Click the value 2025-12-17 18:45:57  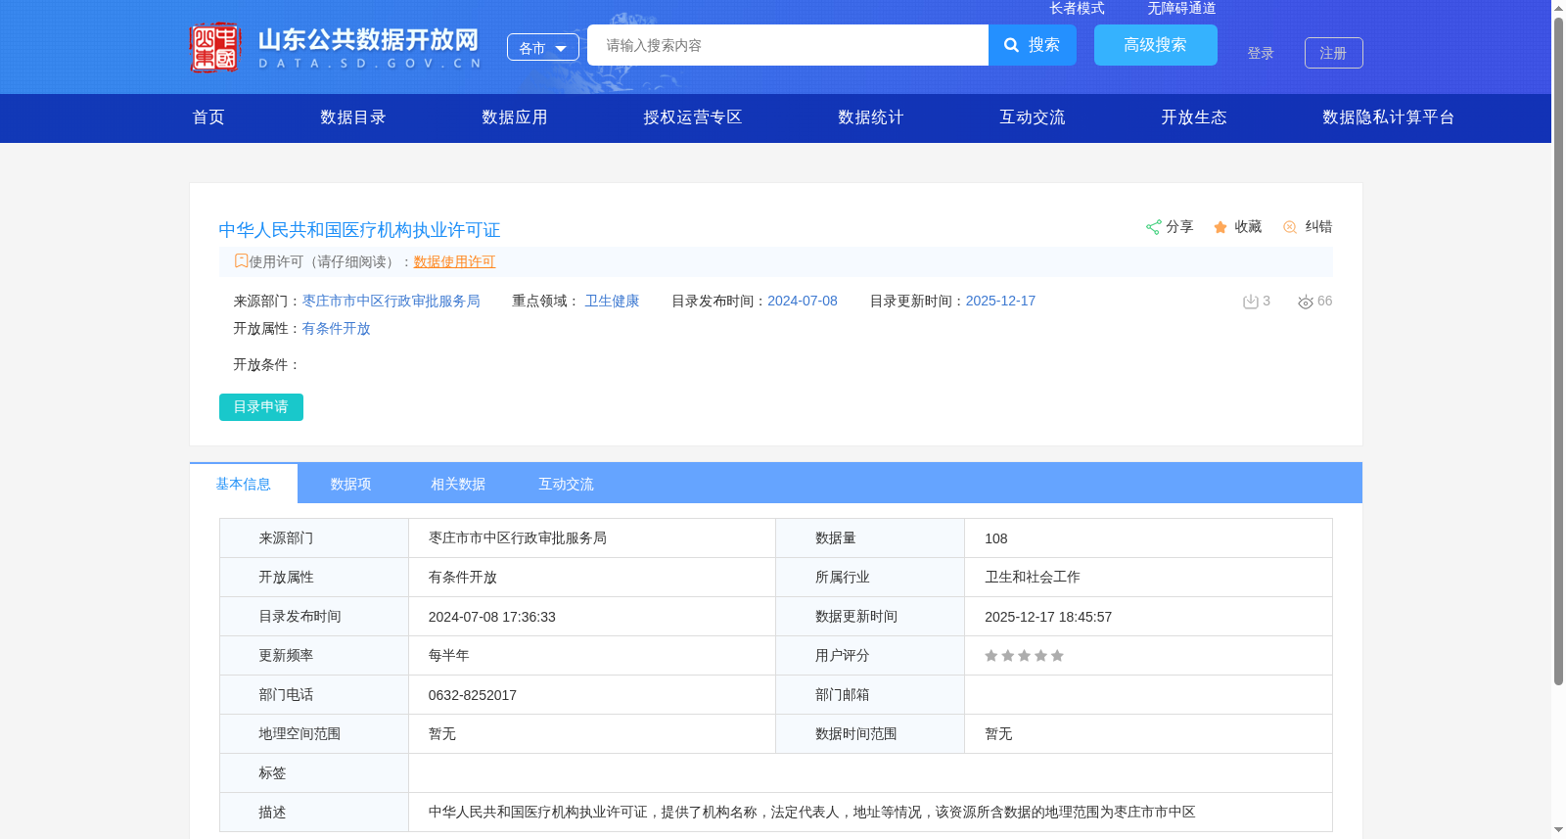point(1048,617)
